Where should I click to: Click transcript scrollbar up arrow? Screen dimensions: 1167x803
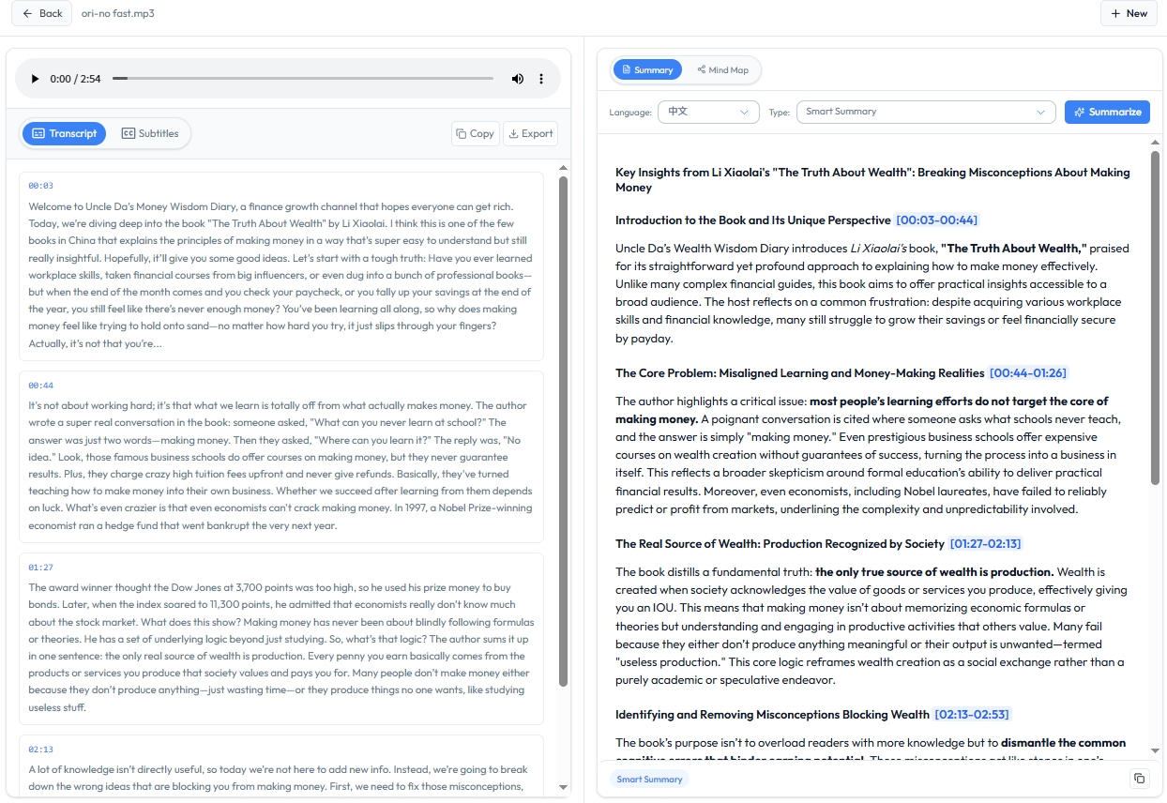point(563,168)
